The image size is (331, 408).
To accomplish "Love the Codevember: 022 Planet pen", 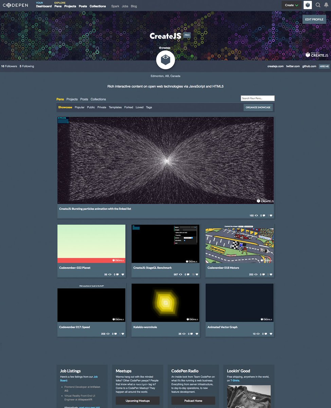I will point(123,274).
